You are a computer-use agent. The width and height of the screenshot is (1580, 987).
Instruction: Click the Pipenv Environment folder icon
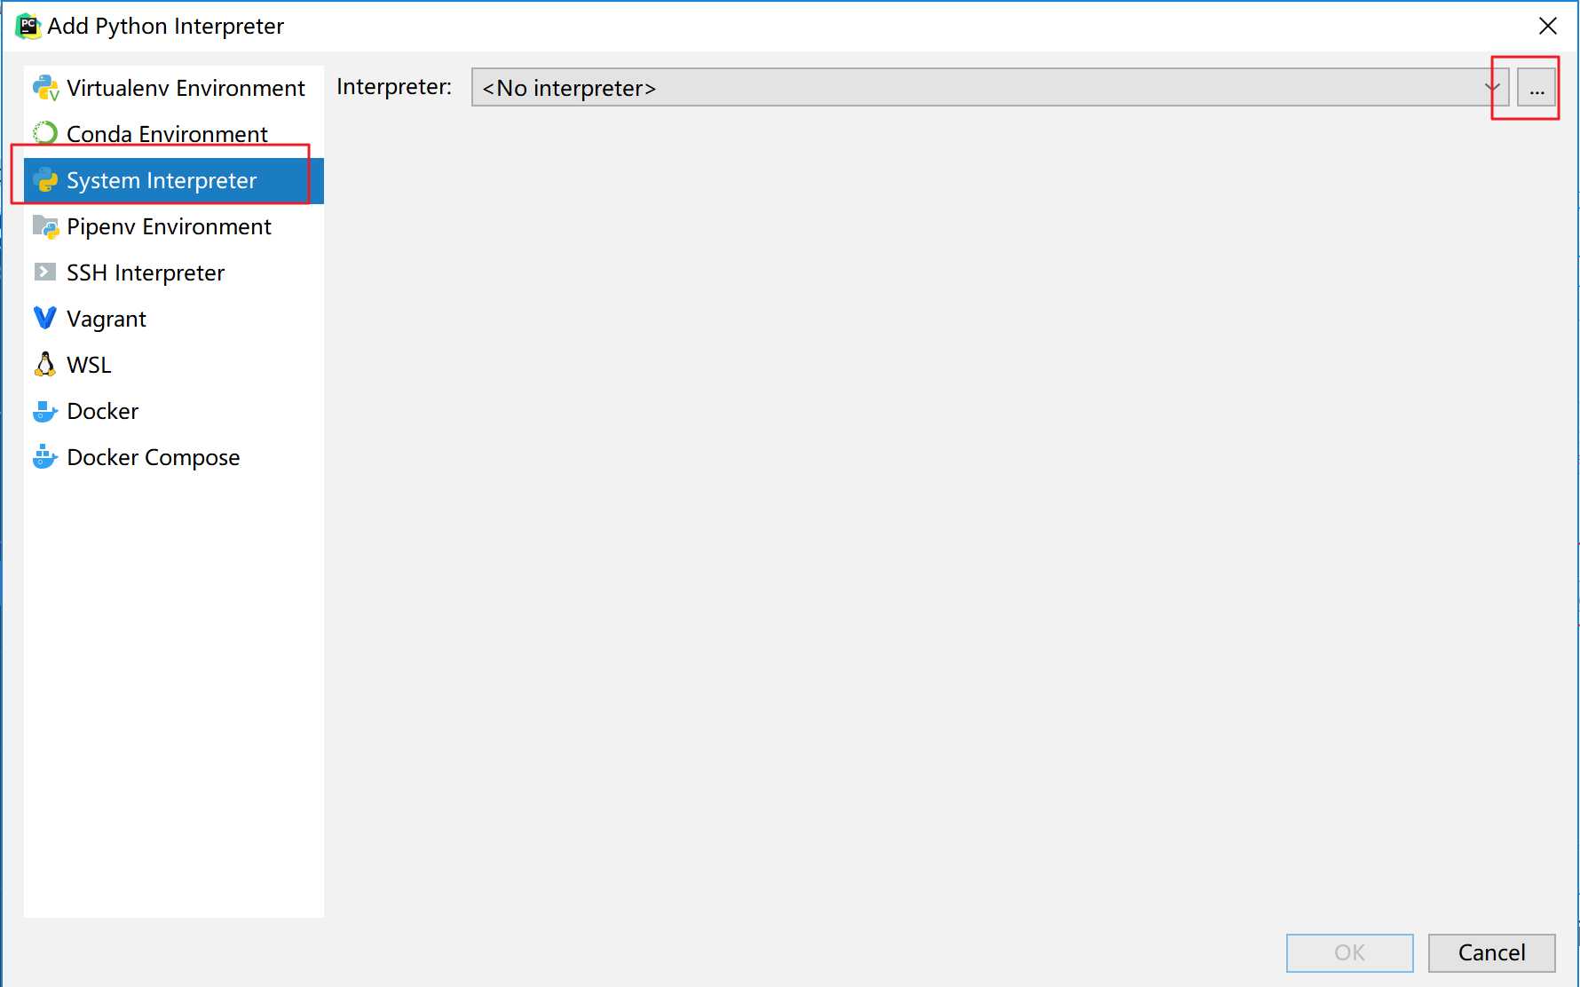tap(45, 226)
